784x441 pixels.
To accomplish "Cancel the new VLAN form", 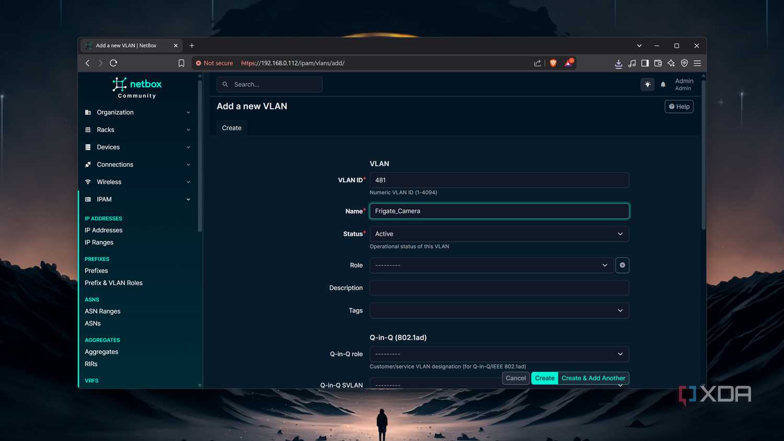I will coord(516,378).
